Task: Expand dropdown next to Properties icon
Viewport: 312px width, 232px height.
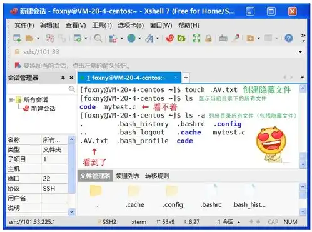Action: tap(86, 38)
